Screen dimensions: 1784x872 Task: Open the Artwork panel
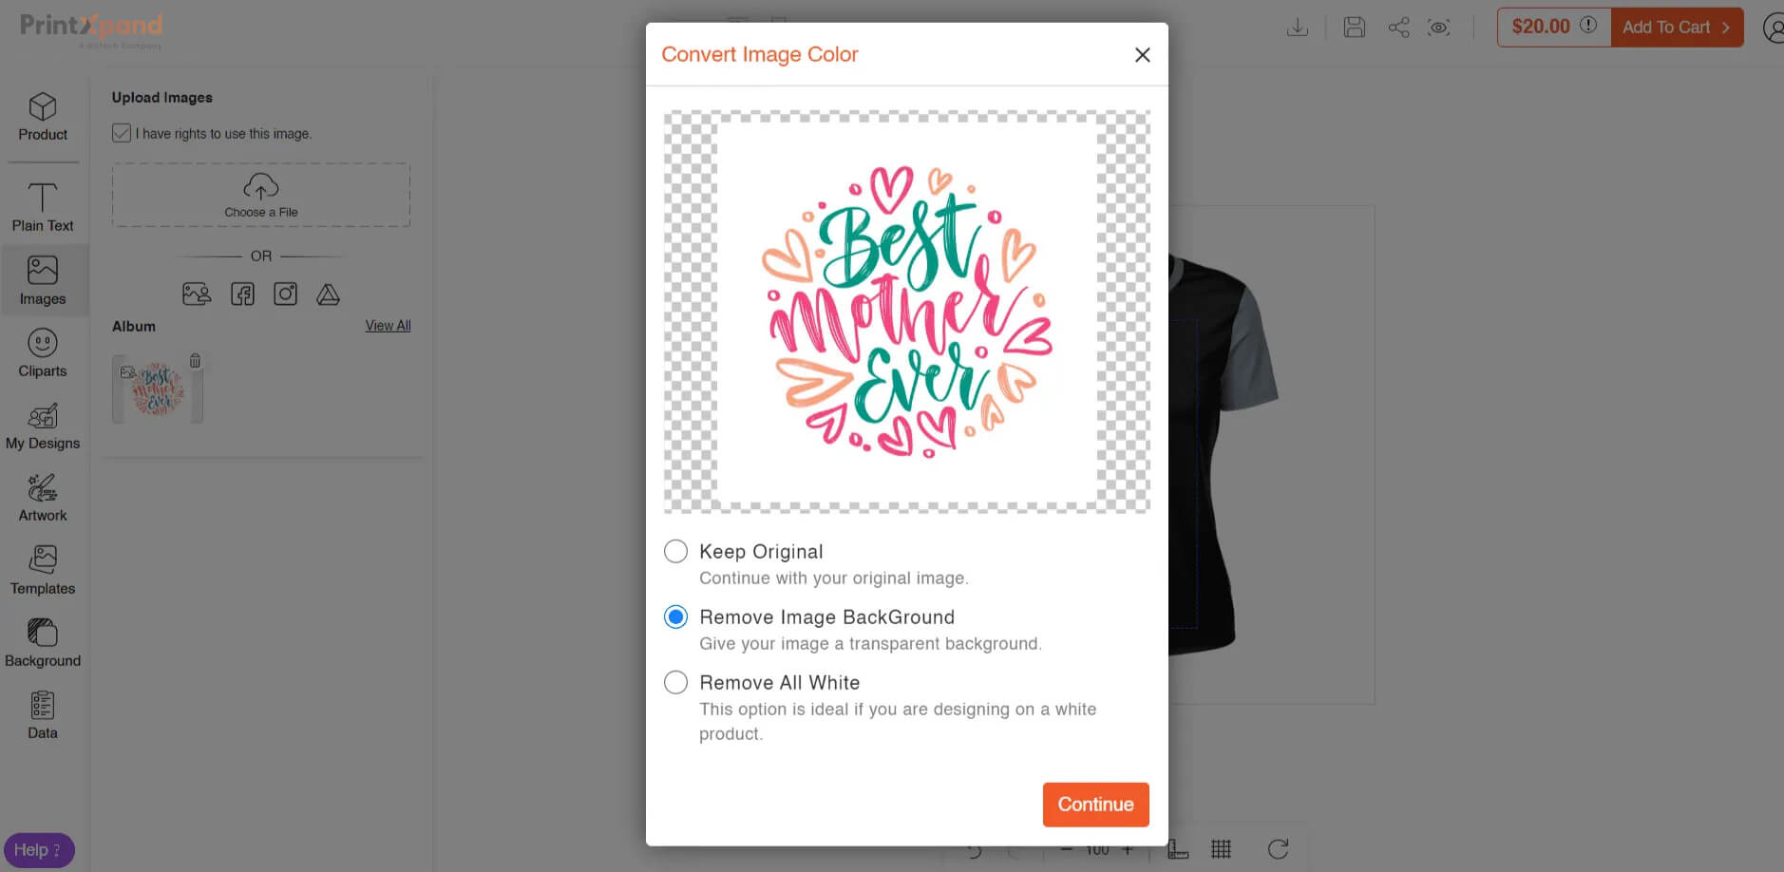43,498
